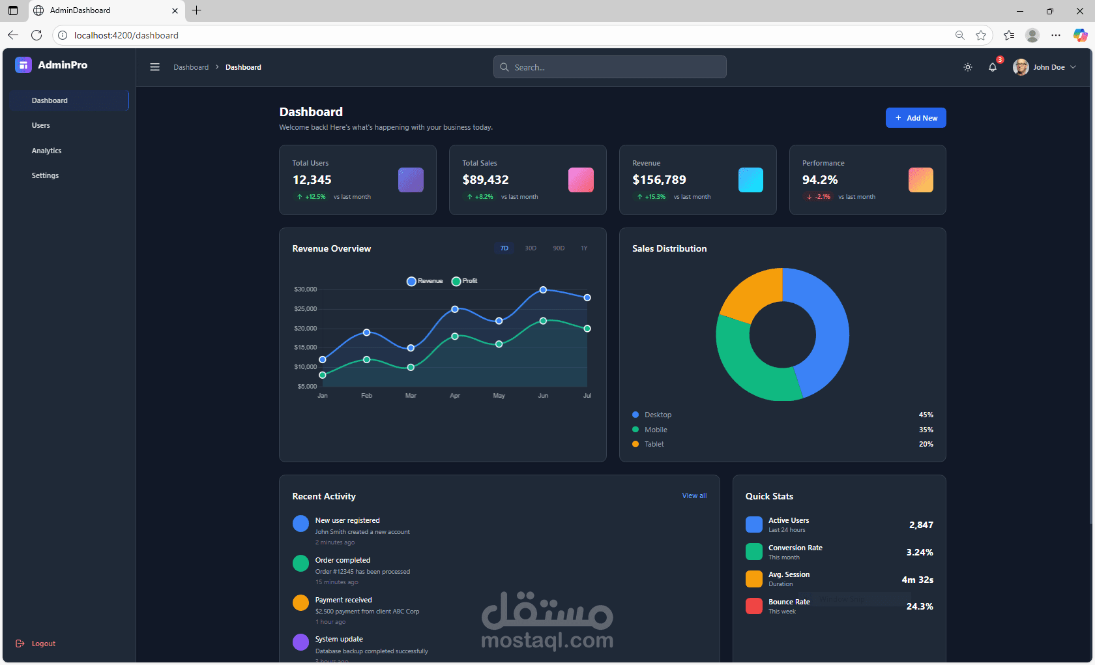Click the orange Performance card icon
The image size is (1095, 665).
tap(921, 180)
